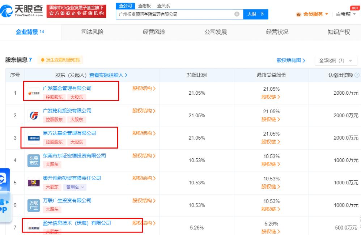Click the 5.26% 持股比例 in 盈米信息技术 row
The height and width of the screenshot is (235, 361).
pos(197,228)
